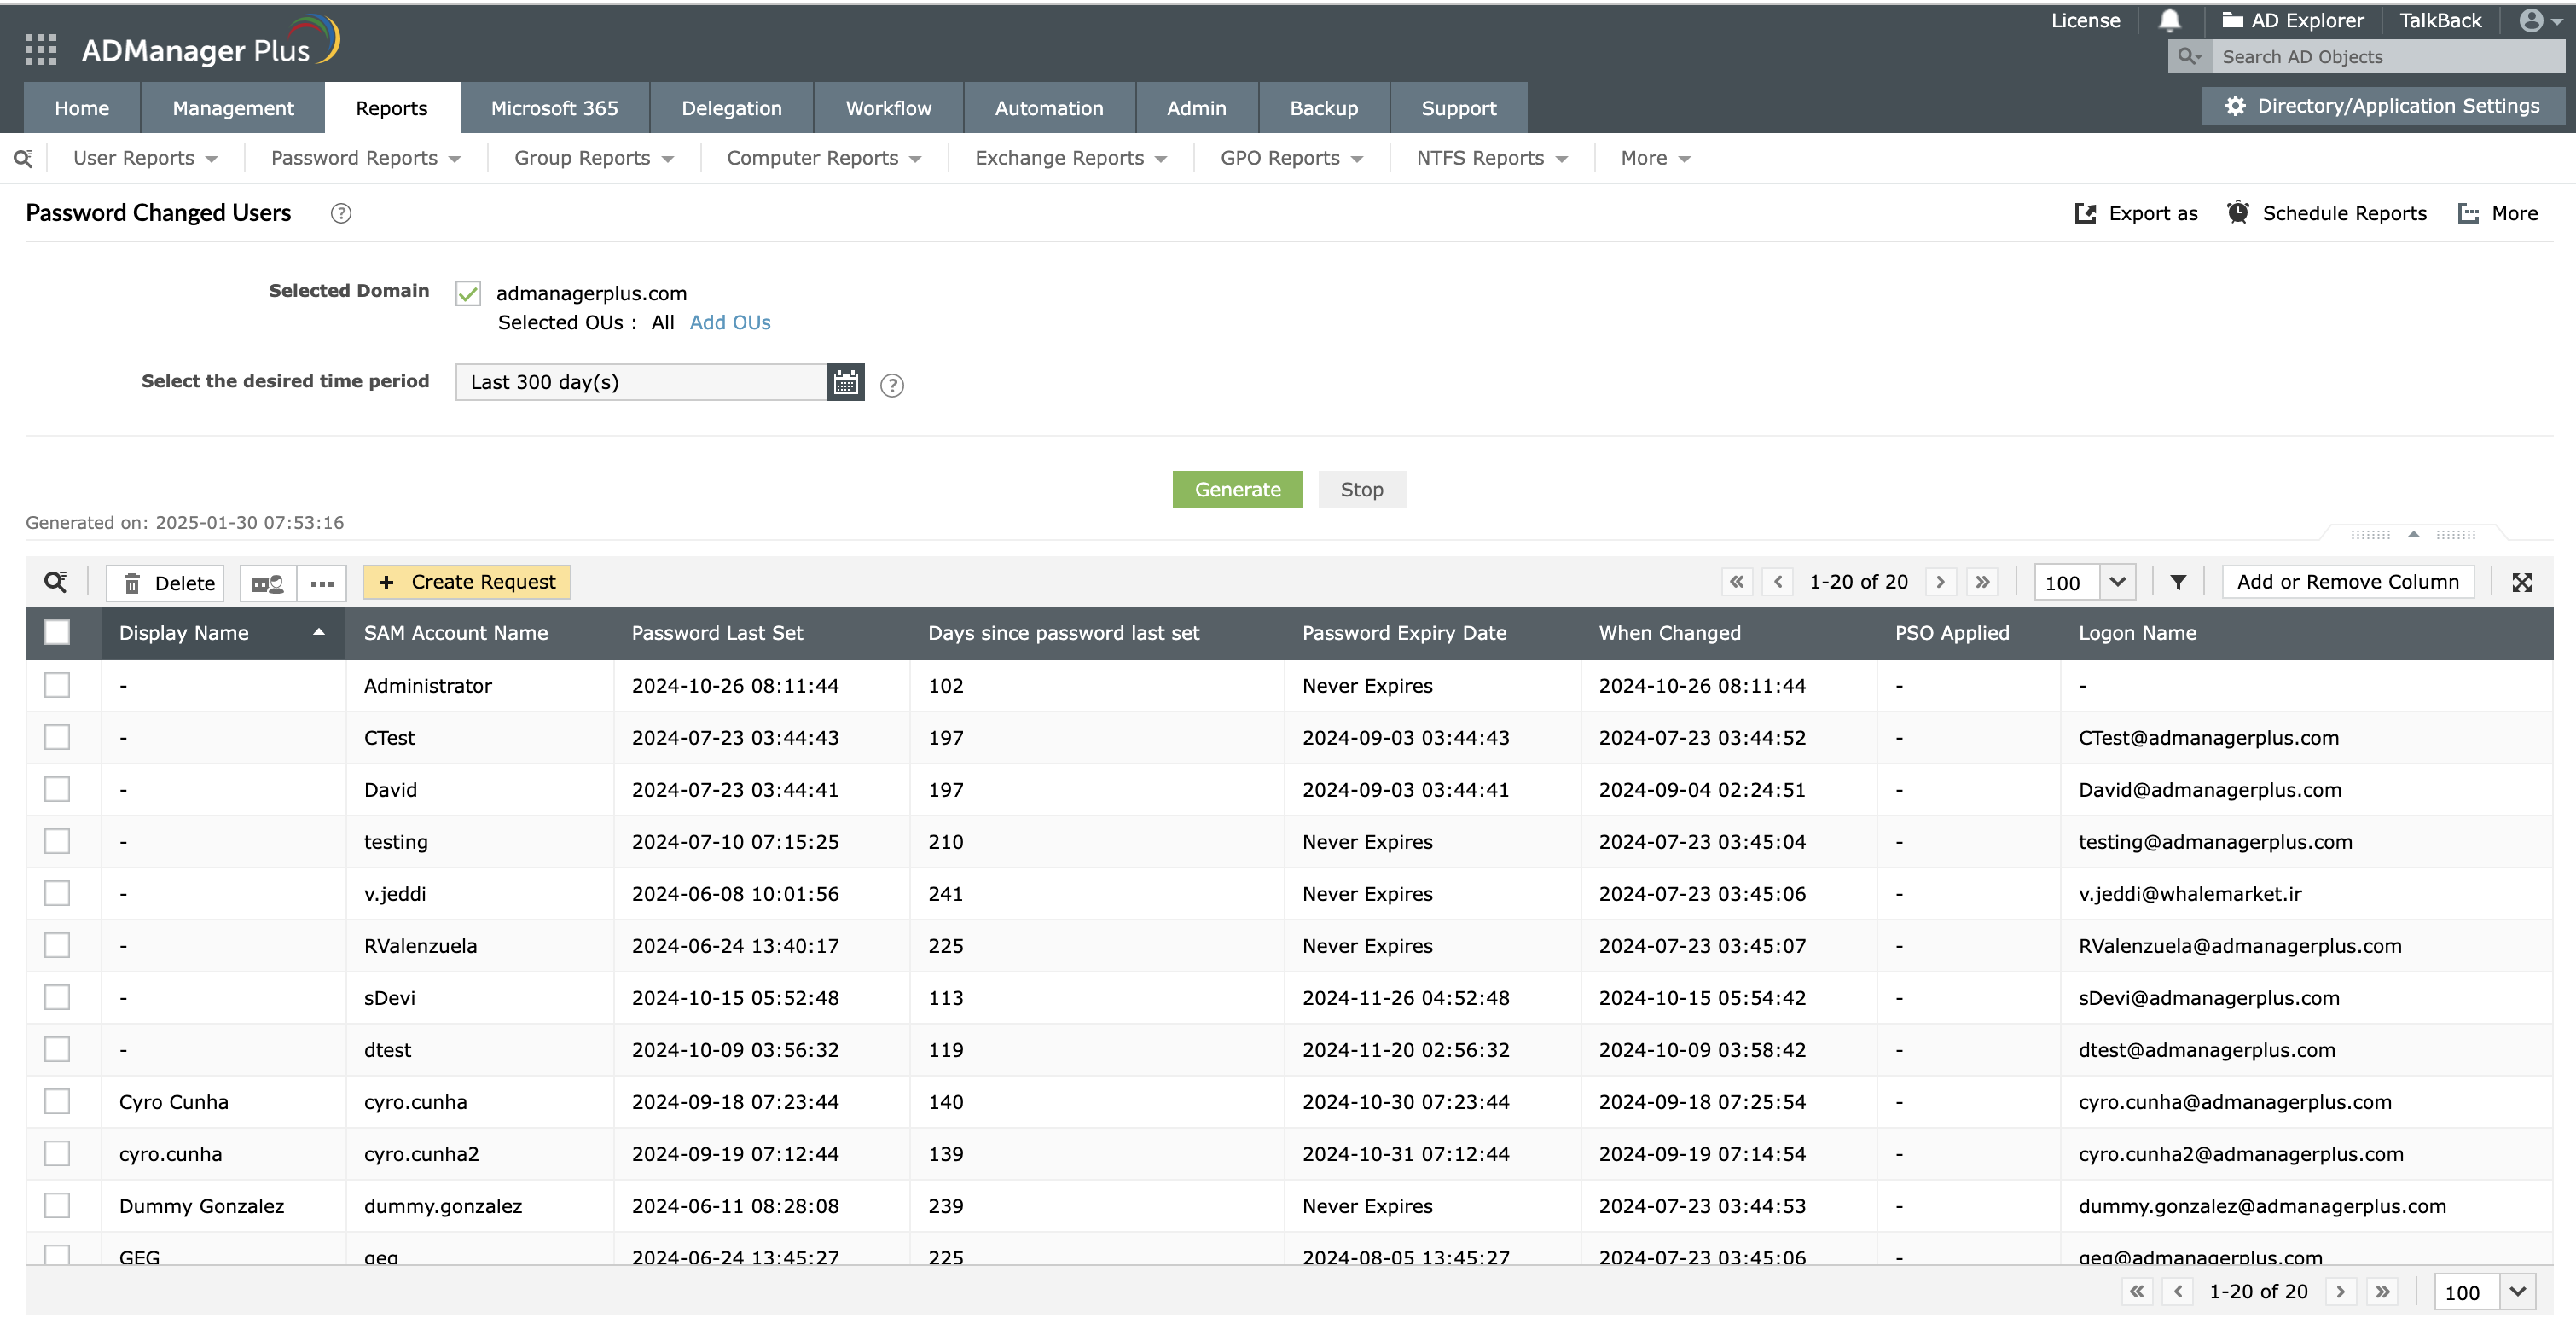Open the apps grid launcher icon
Screen dimensions: 2576x1341
(x=40, y=49)
